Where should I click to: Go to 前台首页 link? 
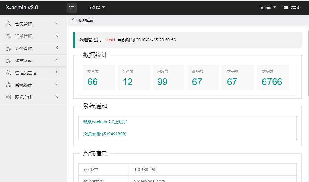point(292,8)
